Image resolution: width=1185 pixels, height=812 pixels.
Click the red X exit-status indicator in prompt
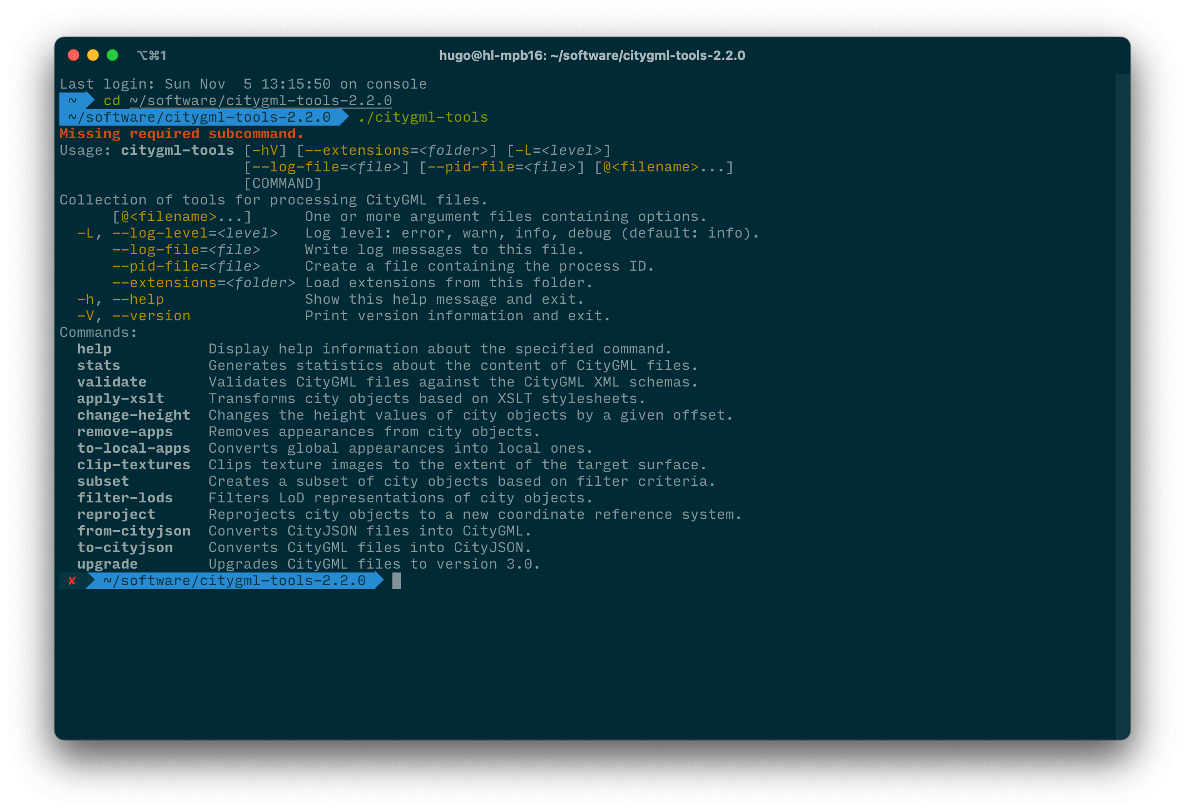72,581
